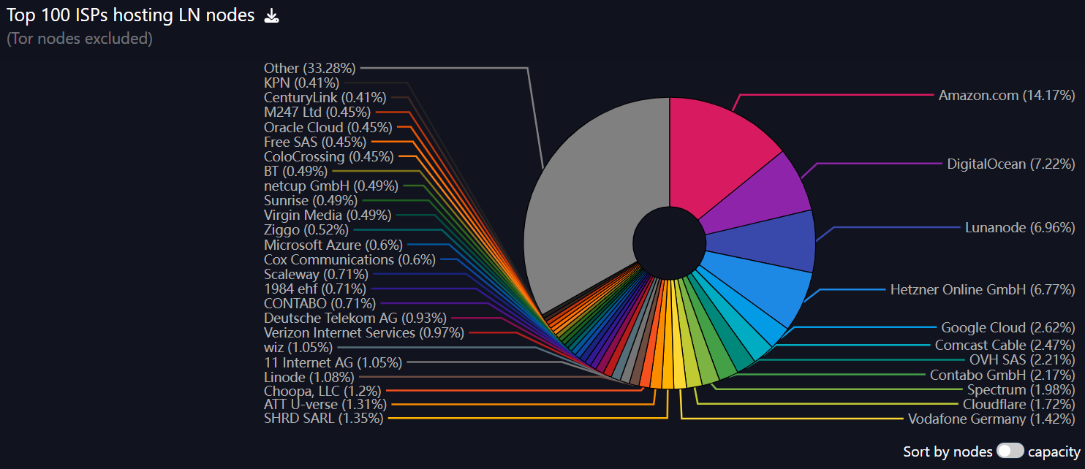The image size is (1085, 469).
Task: Click the BT (0.49%) label
Action: (x=296, y=171)
